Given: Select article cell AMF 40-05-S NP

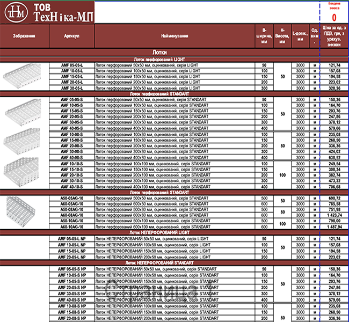Looking at the screenshot, I should tap(71, 300).
